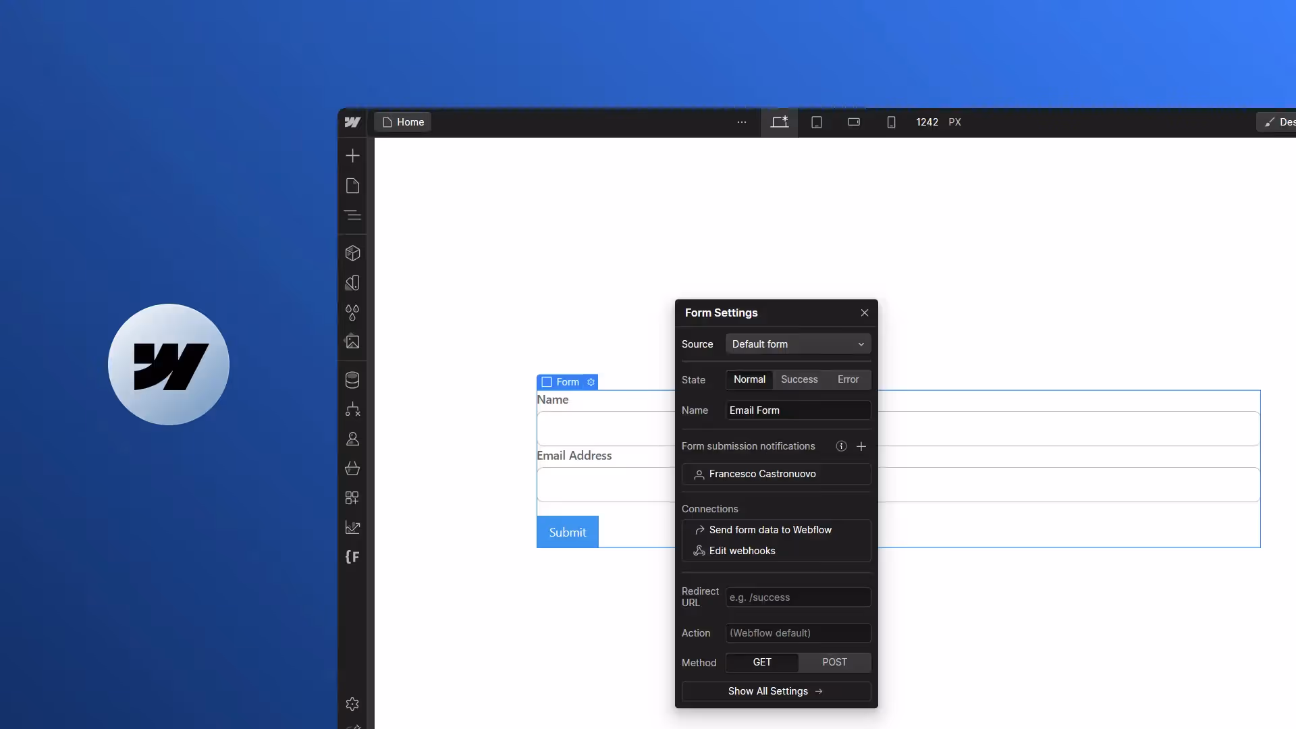Viewport: 1296px width, 729px height.
Task: Click Edit webhooks connection
Action: pos(742,551)
